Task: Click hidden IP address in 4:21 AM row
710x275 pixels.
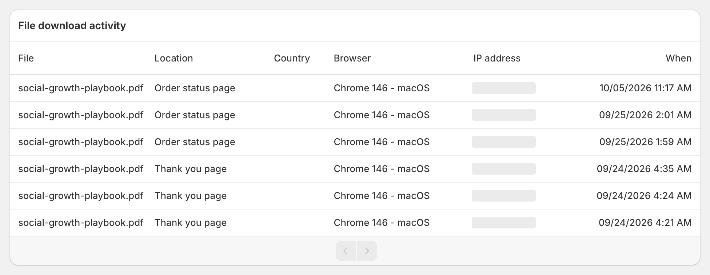Action: (x=504, y=223)
